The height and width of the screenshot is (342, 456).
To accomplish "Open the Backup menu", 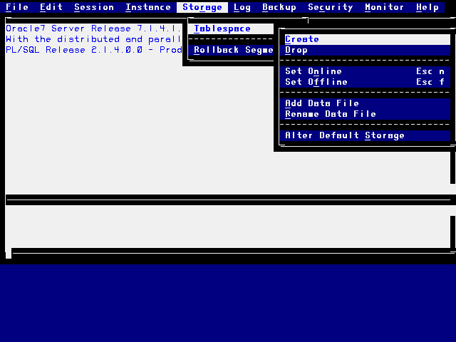I will tap(279, 7).
